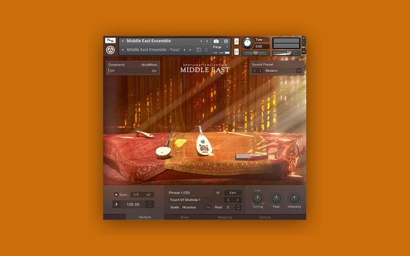
Task: Click the Tuning knob
Action: click(x=258, y=199)
